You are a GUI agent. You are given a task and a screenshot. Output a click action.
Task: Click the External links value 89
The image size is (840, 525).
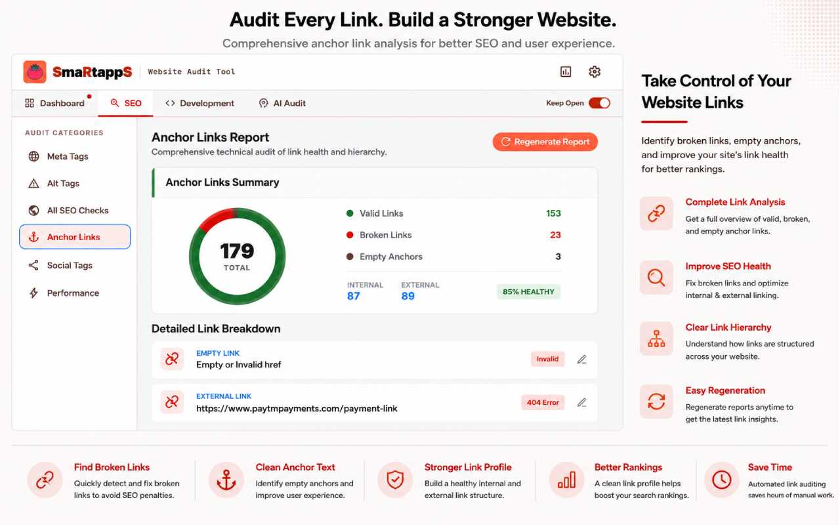coord(408,296)
